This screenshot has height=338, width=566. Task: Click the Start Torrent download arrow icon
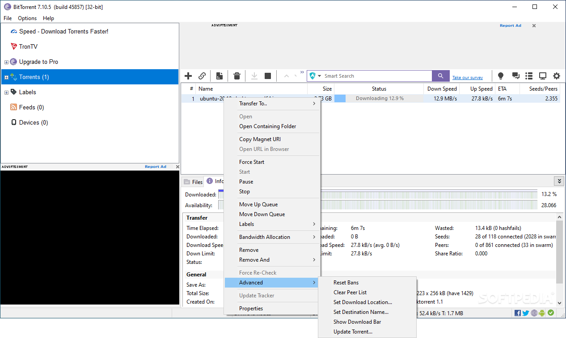(254, 76)
